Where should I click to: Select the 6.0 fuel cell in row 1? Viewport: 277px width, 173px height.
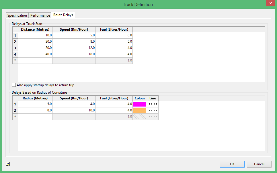coord(114,36)
